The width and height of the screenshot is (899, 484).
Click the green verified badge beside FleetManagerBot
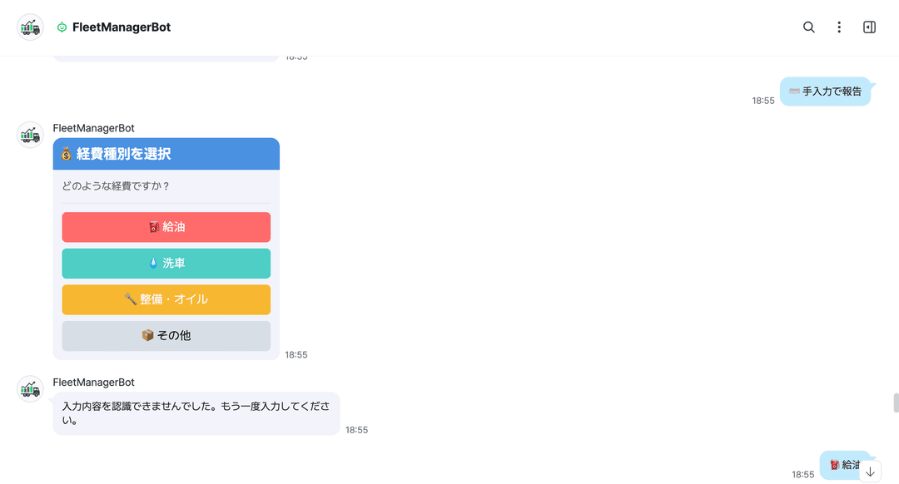tap(62, 27)
